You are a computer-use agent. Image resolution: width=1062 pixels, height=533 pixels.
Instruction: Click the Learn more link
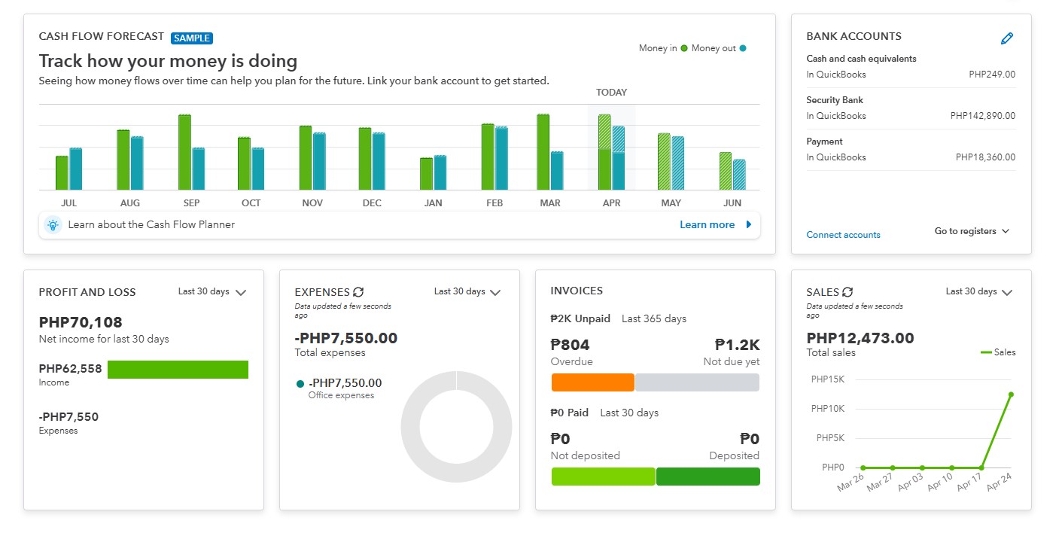(707, 224)
